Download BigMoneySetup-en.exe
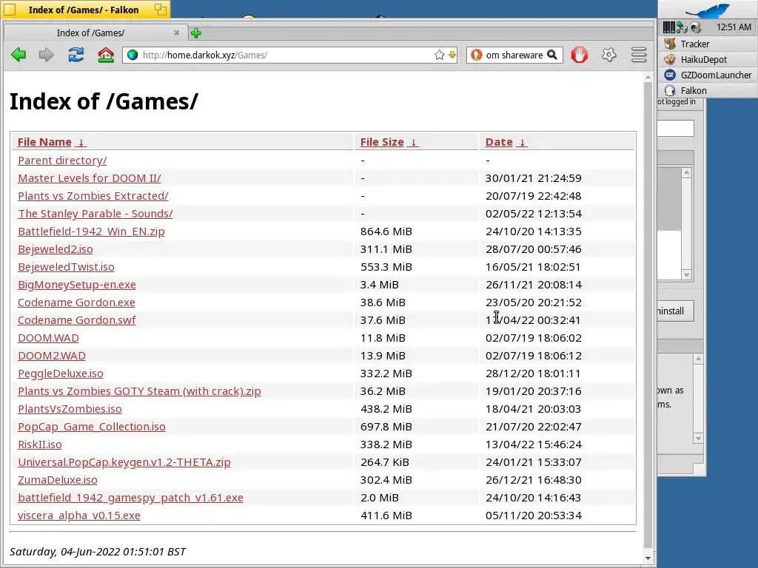 77,285
